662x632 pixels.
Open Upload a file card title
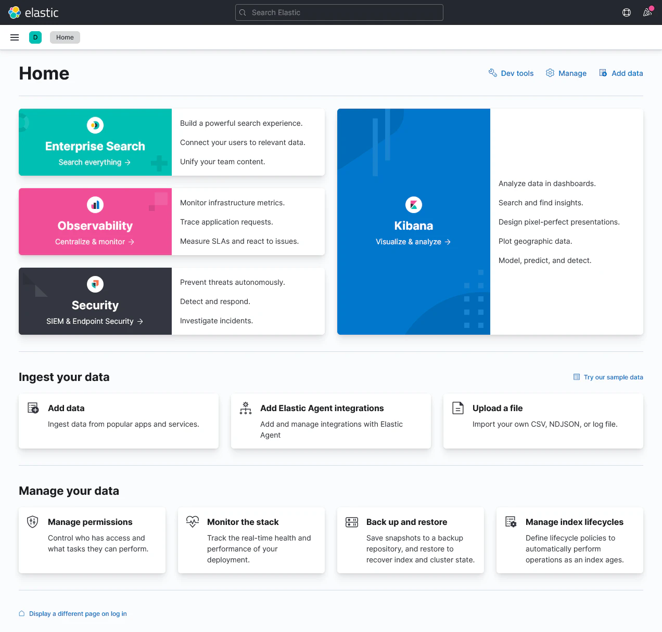498,408
